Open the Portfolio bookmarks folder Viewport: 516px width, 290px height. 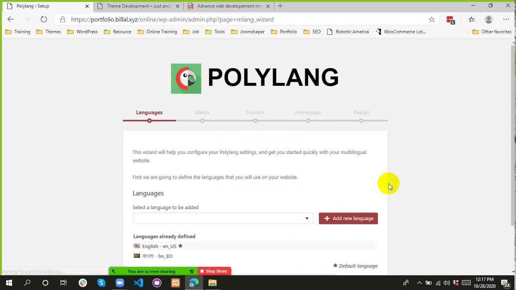point(284,32)
